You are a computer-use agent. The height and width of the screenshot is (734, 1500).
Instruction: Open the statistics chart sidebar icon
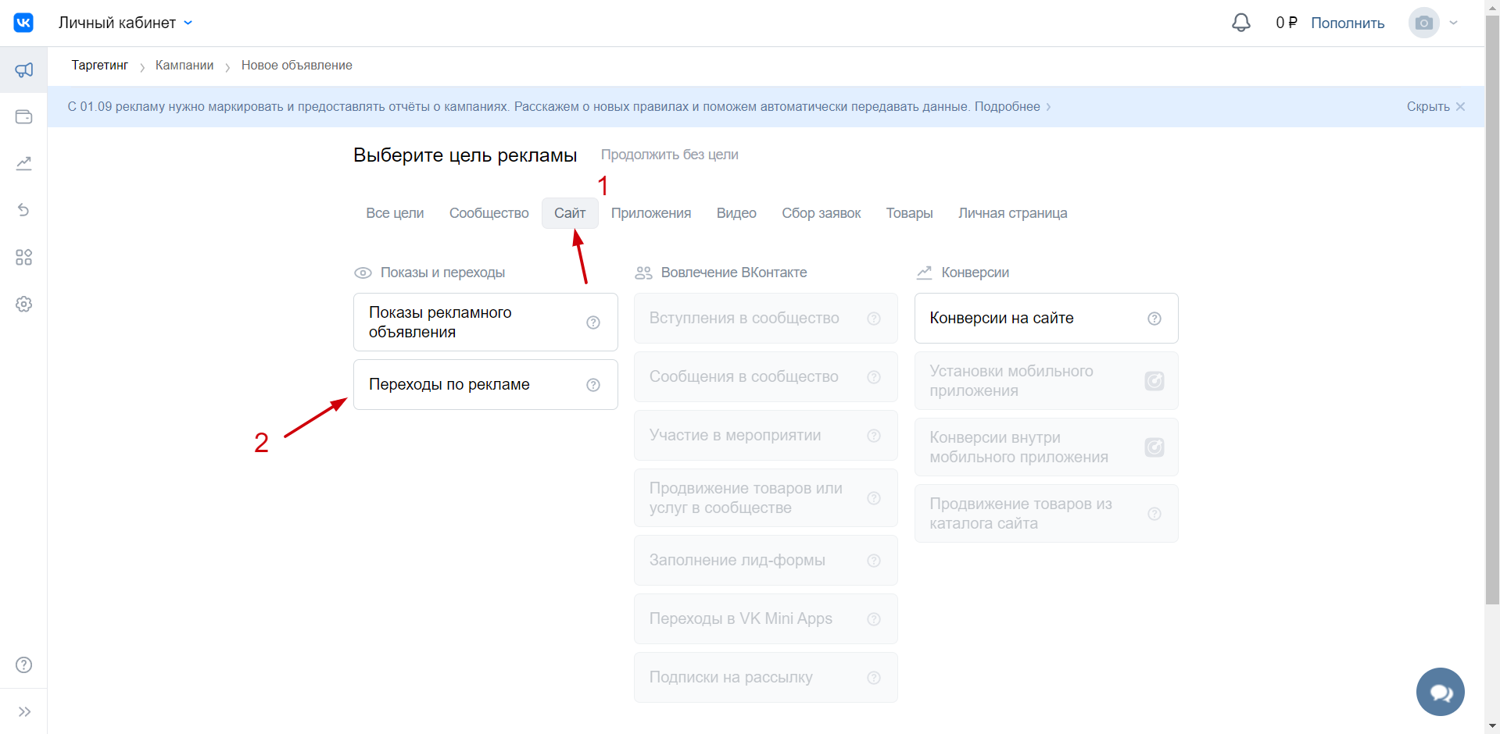[23, 163]
